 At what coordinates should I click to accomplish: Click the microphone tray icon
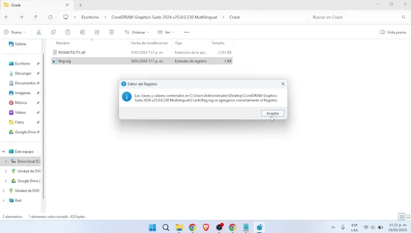click(343, 227)
